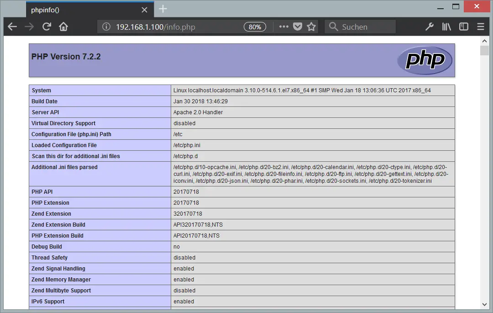
Task: Click the page scrollbar up arrow
Action: click(x=484, y=41)
